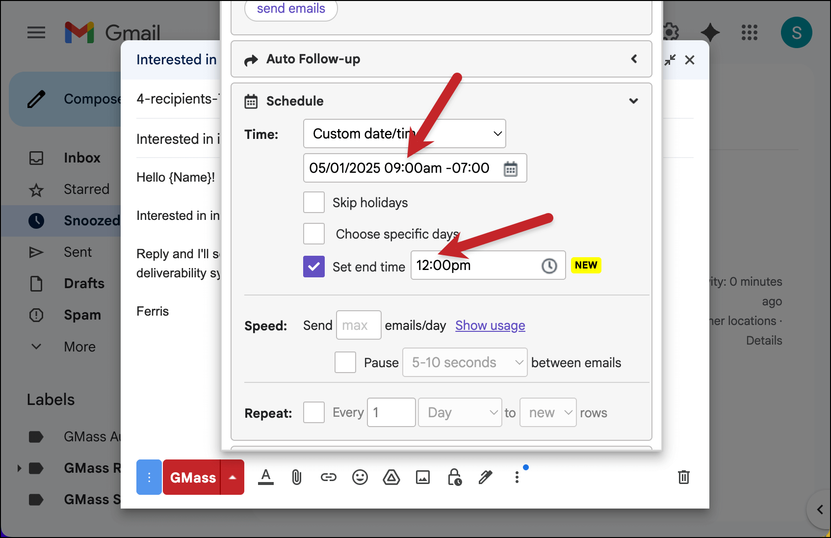Enable the Repeat checkbox
The height and width of the screenshot is (538, 831).
(314, 412)
